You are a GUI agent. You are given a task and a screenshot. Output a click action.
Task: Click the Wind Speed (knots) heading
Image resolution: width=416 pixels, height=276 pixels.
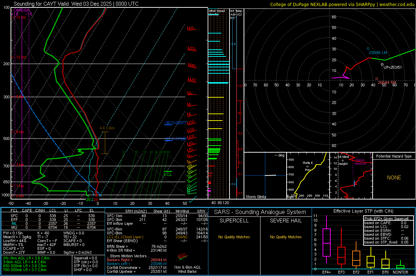216,12
